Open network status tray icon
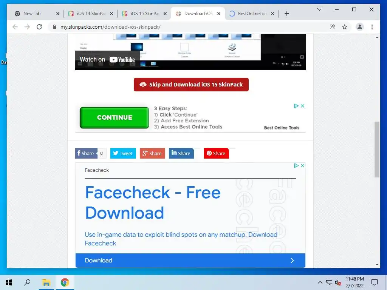The width and height of the screenshot is (387, 290). point(329,282)
